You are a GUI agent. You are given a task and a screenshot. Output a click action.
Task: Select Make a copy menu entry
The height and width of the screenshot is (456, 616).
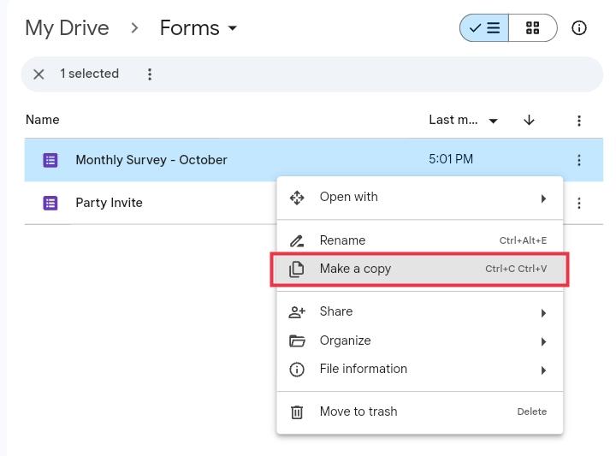coord(419,269)
